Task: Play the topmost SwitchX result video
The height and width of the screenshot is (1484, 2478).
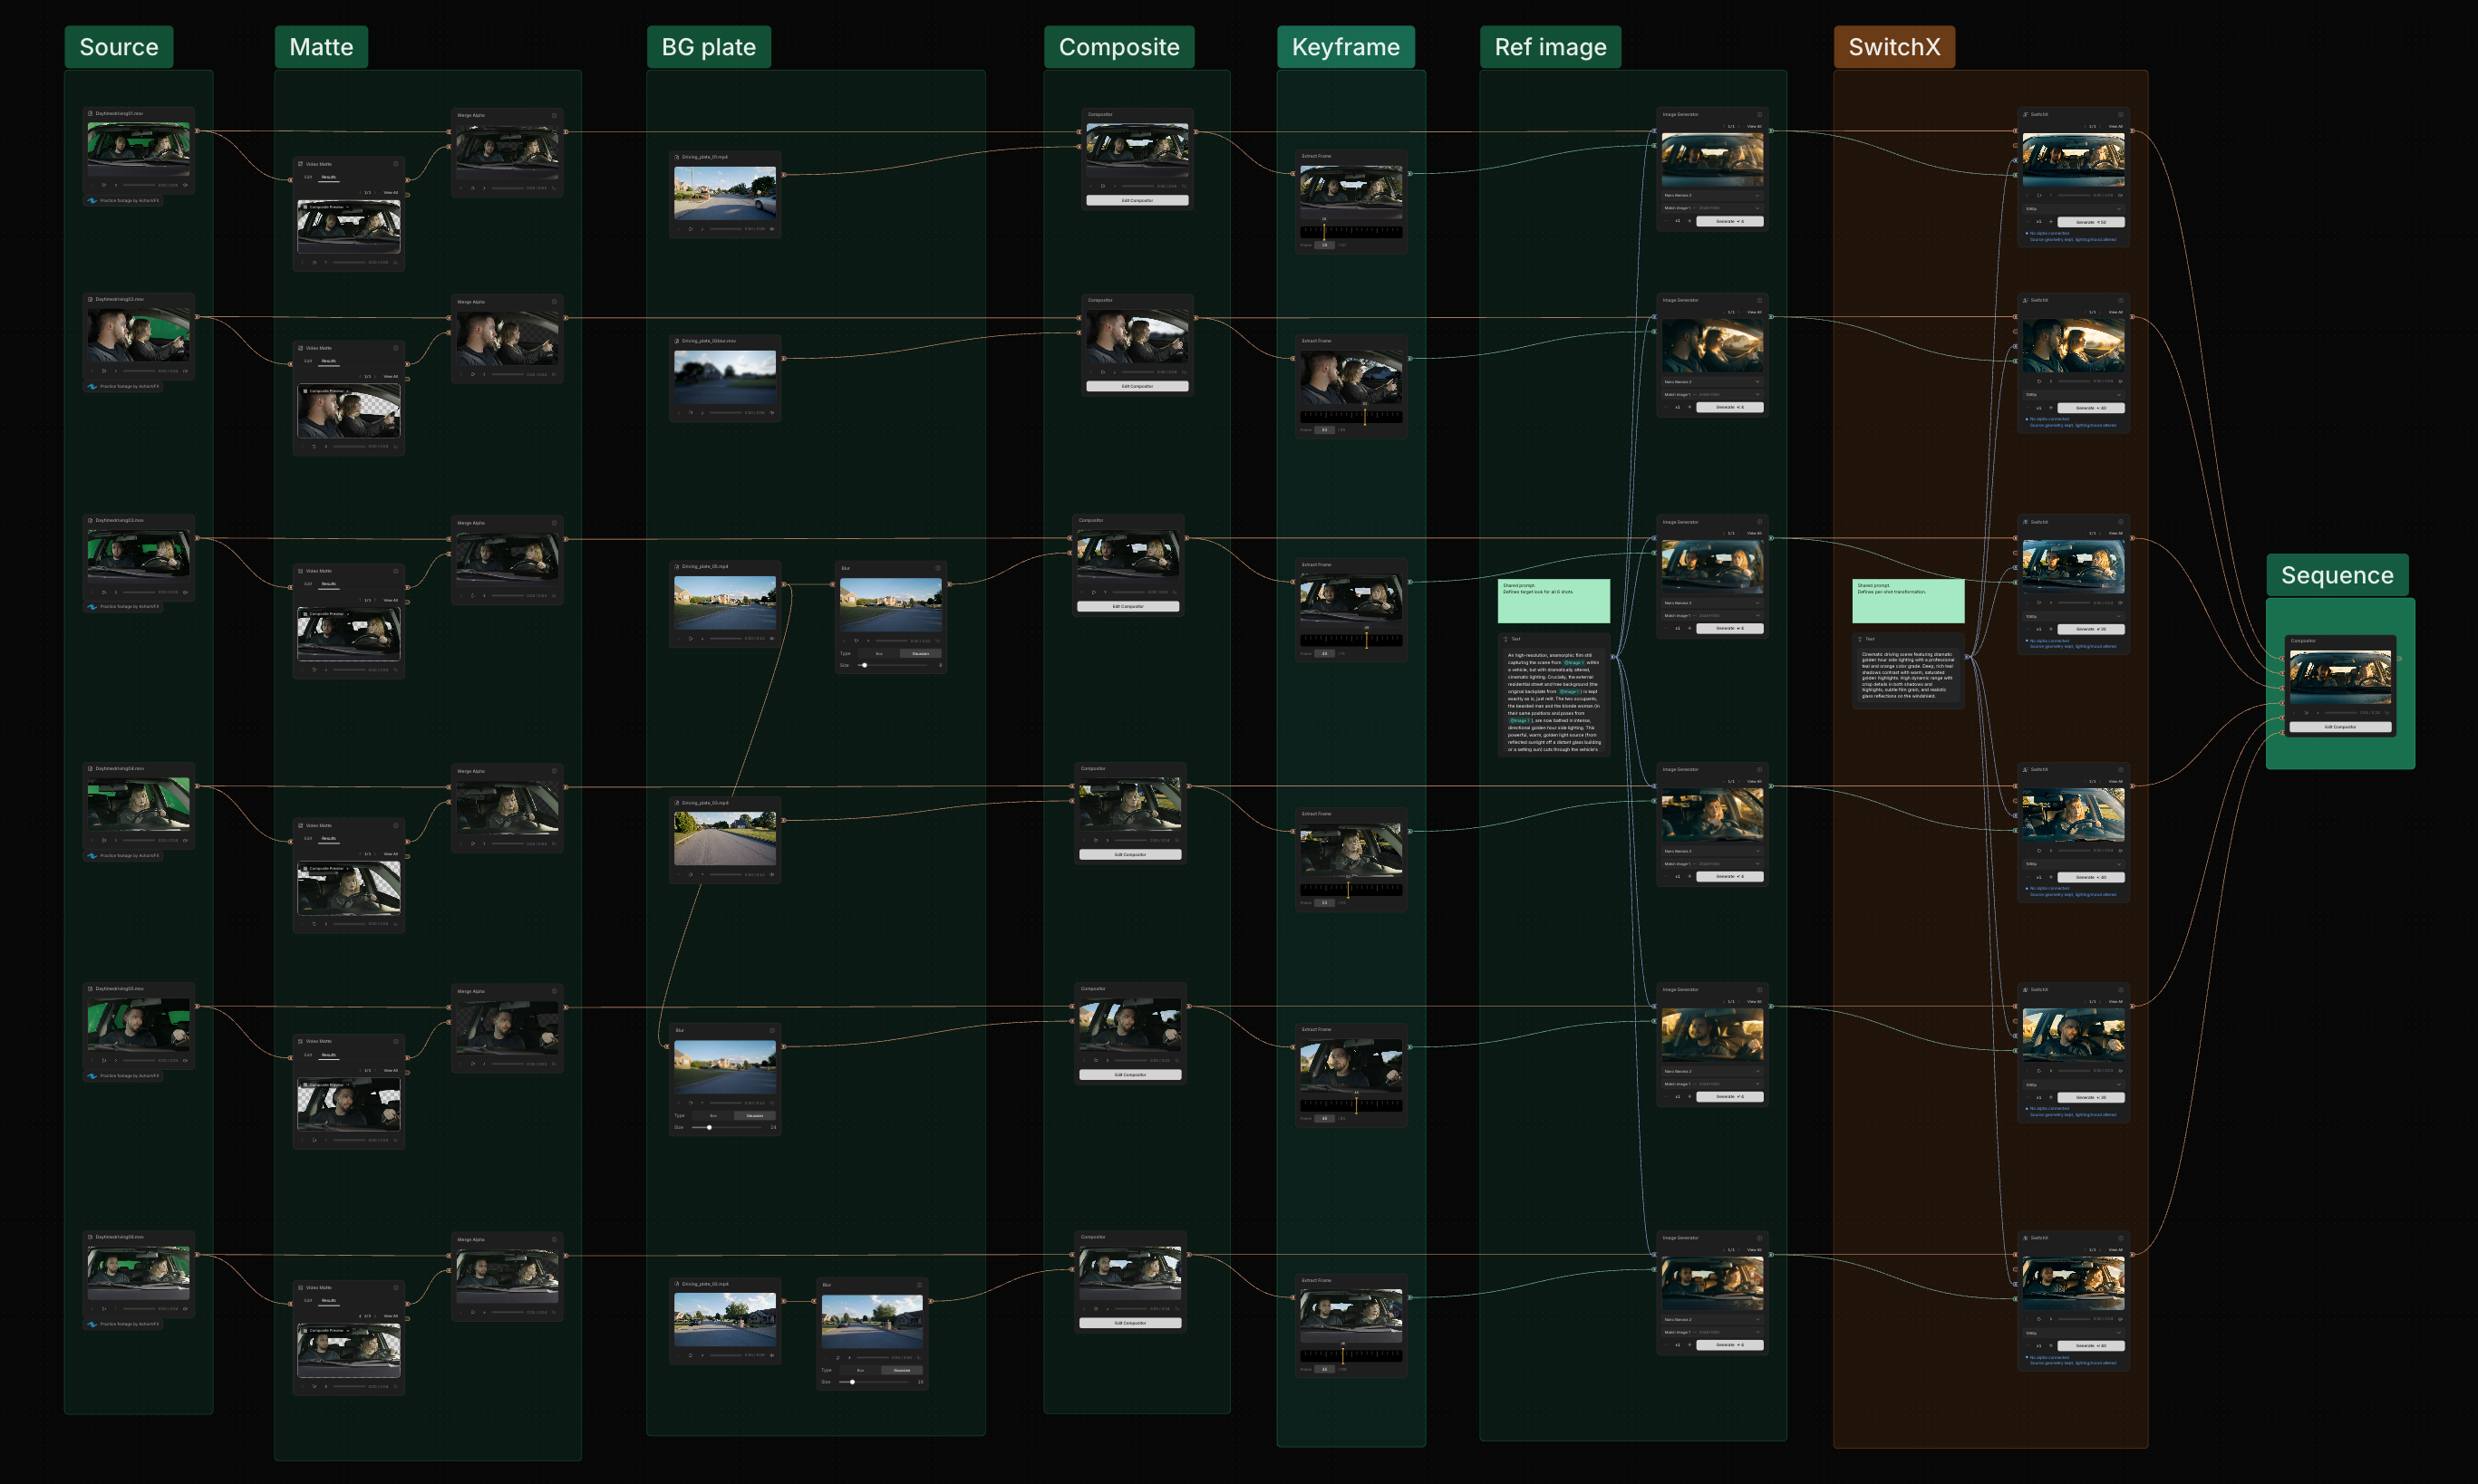Action: [2040, 195]
